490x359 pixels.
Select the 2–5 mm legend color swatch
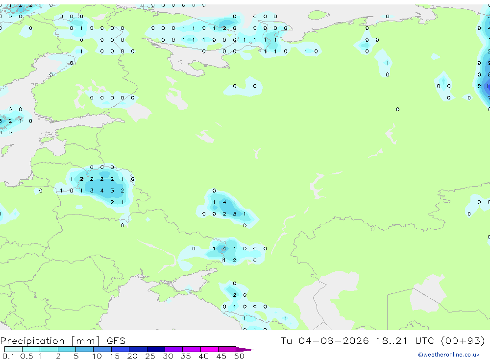tap(67, 349)
